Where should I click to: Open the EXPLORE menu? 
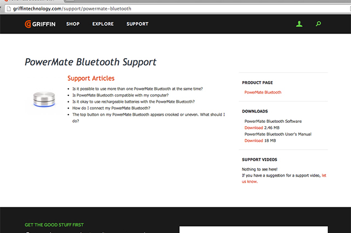[103, 24]
